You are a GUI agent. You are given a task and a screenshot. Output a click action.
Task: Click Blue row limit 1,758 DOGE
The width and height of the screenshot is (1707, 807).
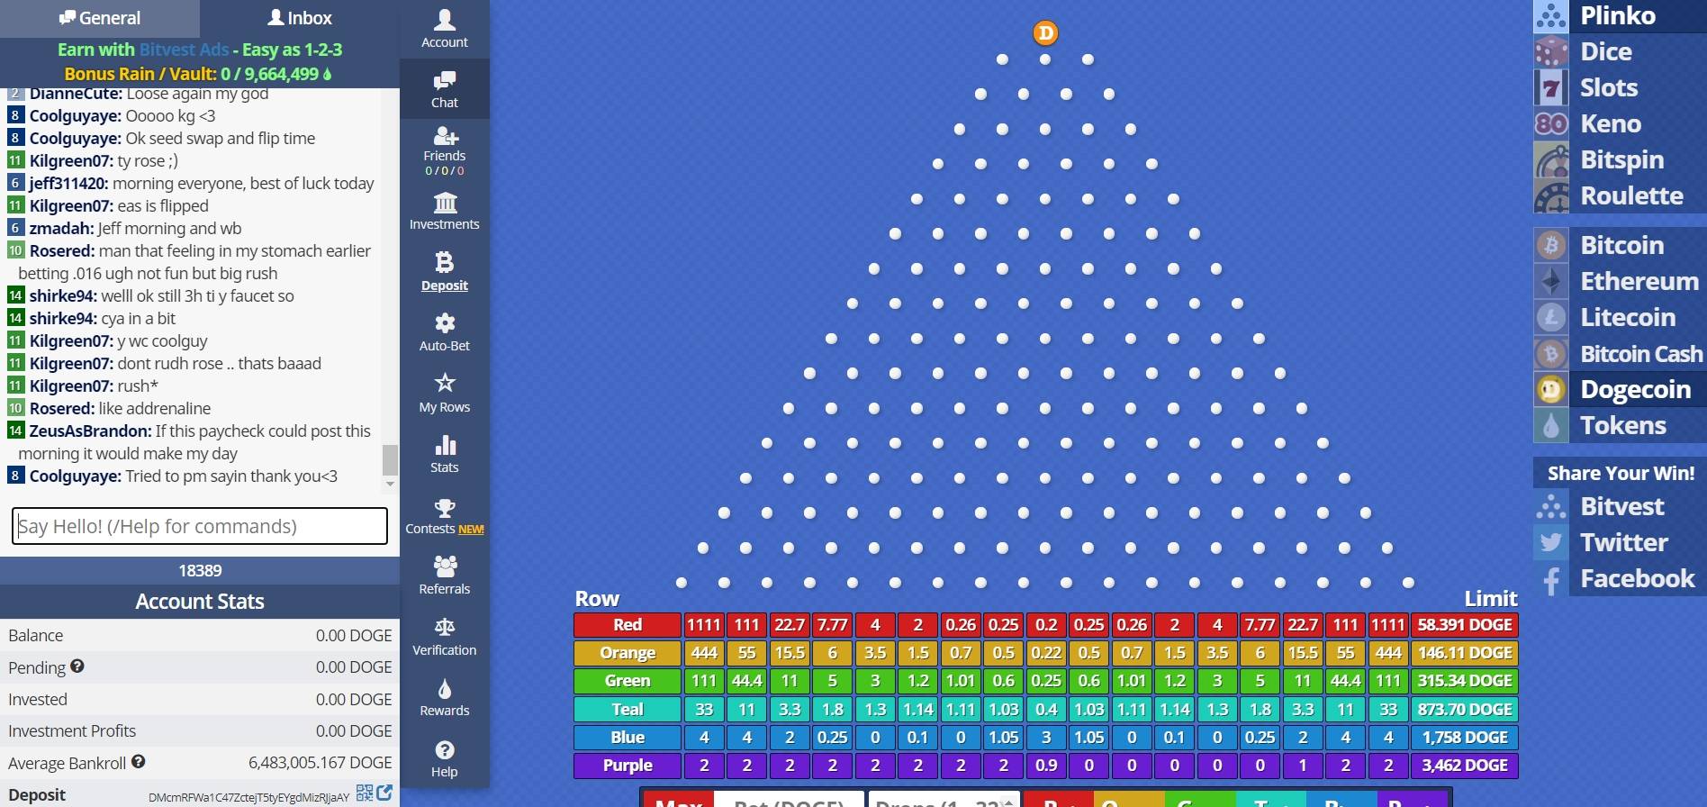(1465, 737)
